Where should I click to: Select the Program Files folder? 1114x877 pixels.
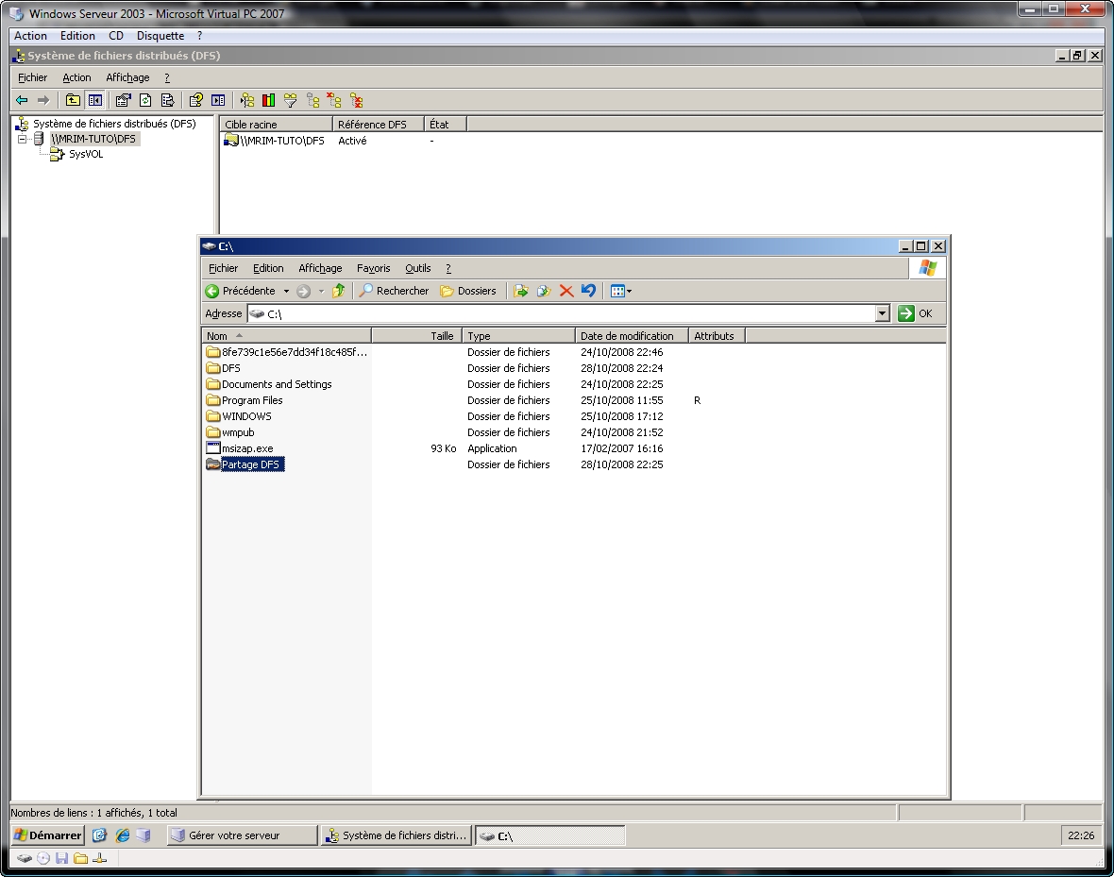coord(252,400)
